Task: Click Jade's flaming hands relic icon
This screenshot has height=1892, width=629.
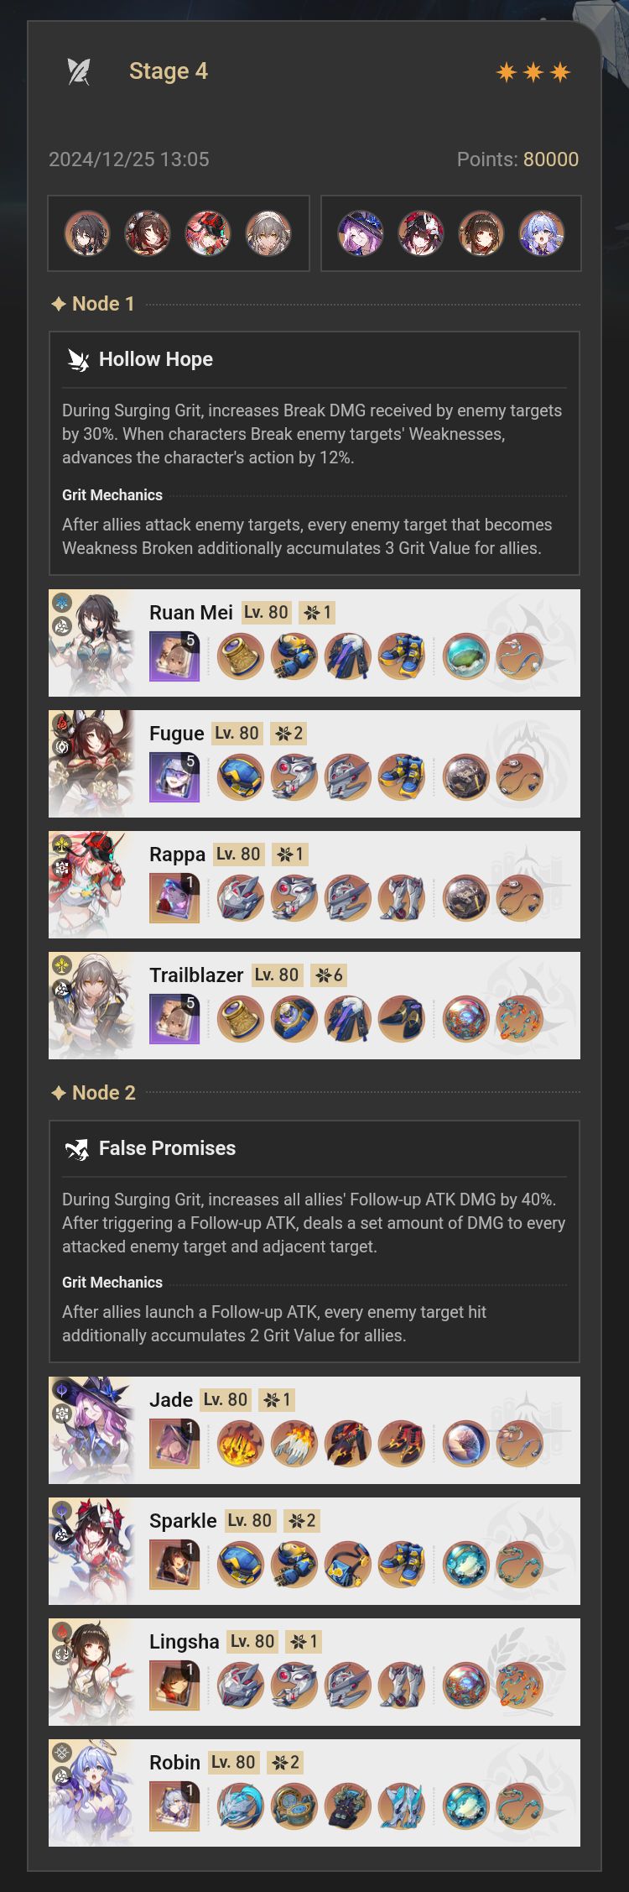Action: (294, 1444)
